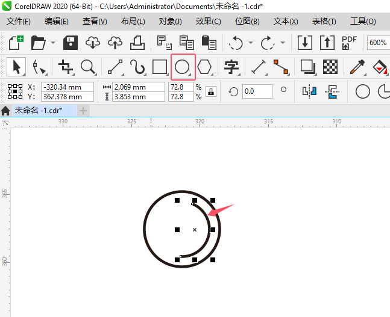Select the Color eyedropper tool

point(357,67)
